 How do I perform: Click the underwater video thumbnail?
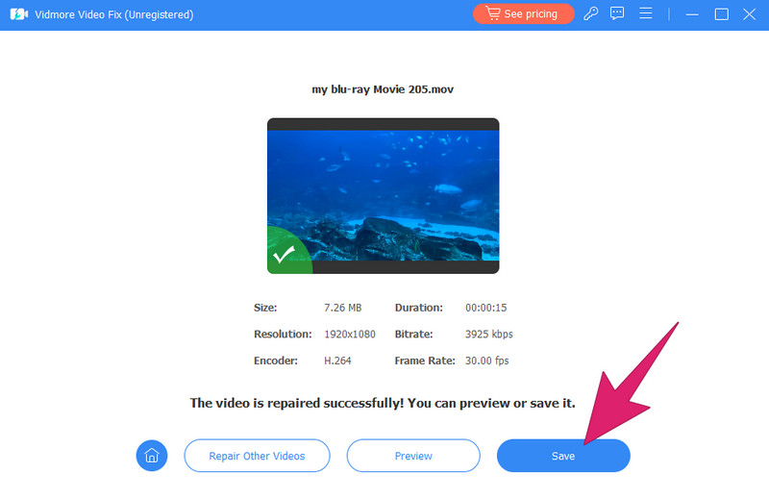(383, 192)
